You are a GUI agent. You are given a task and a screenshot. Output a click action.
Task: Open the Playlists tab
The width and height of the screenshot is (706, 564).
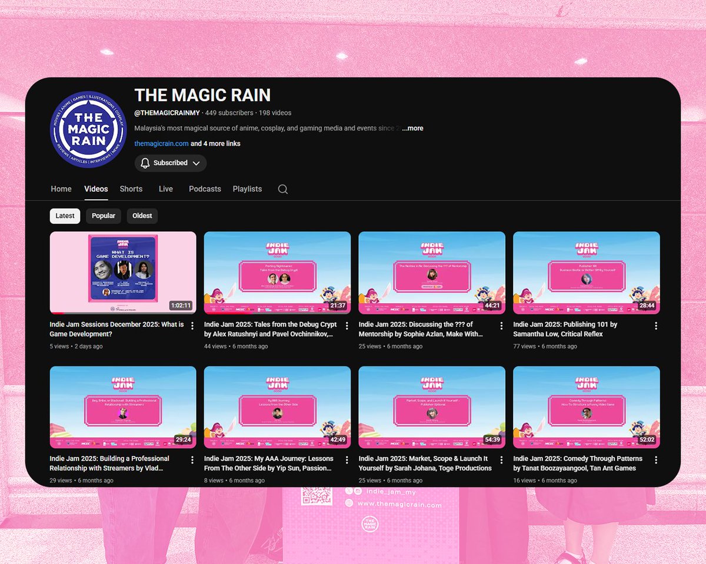coord(247,189)
